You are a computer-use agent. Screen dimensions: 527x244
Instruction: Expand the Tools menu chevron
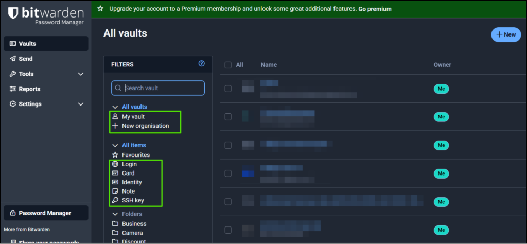[x=81, y=74]
